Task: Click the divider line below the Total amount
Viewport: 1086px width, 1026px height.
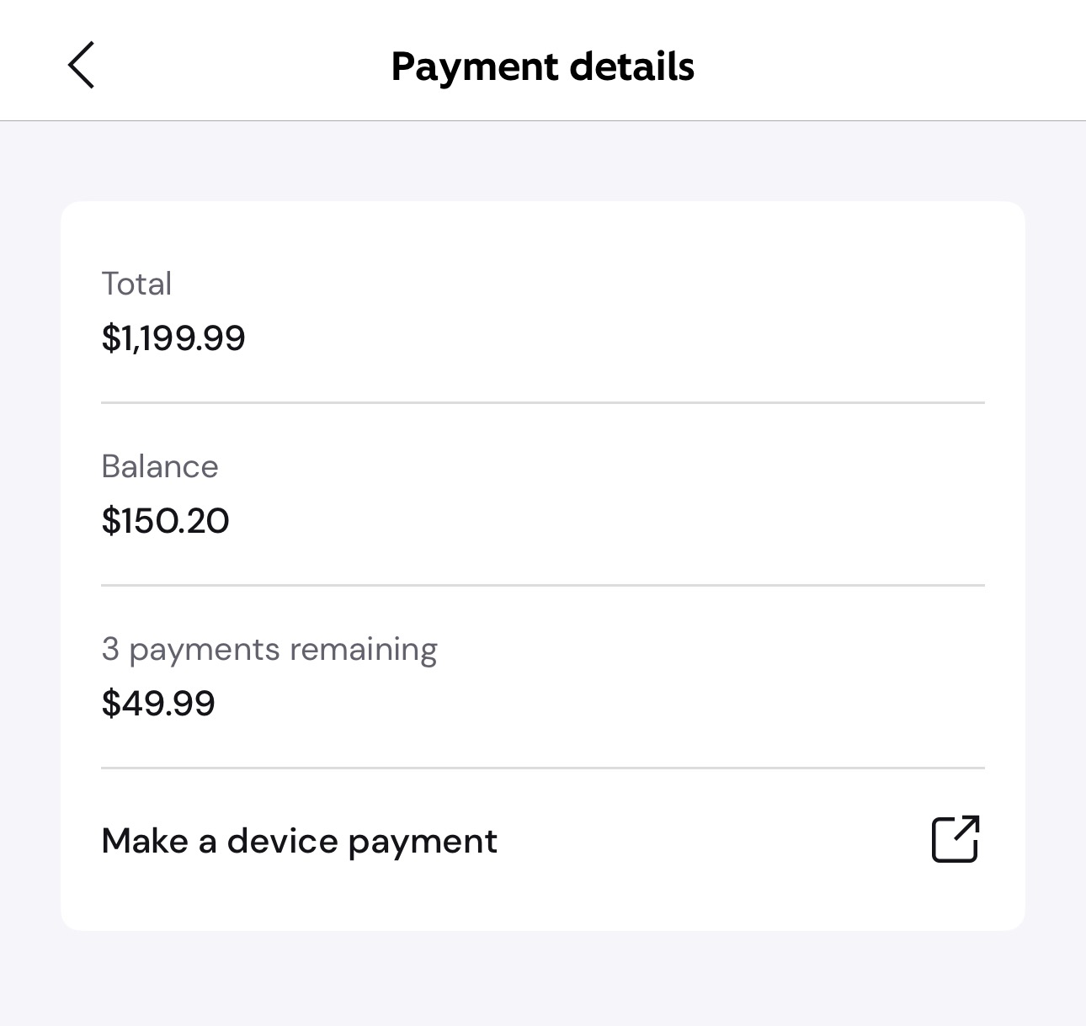Action: 542,403
